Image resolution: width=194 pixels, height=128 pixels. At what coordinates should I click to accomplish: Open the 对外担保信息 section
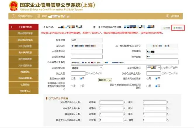(23, 65)
